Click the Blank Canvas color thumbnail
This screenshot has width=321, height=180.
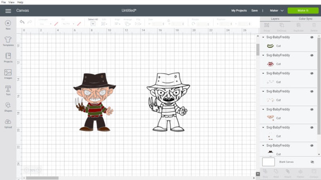tap(268, 162)
